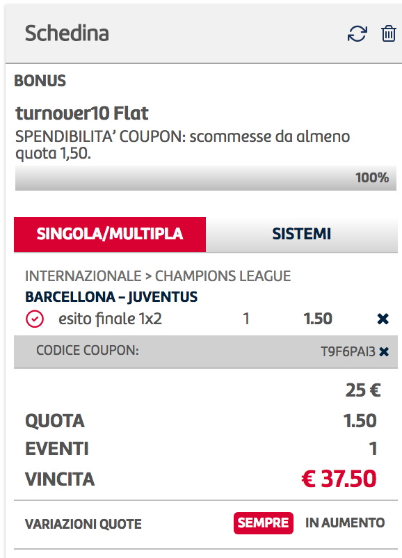Open the SISTEMI tab
402x558 pixels.
(x=302, y=234)
